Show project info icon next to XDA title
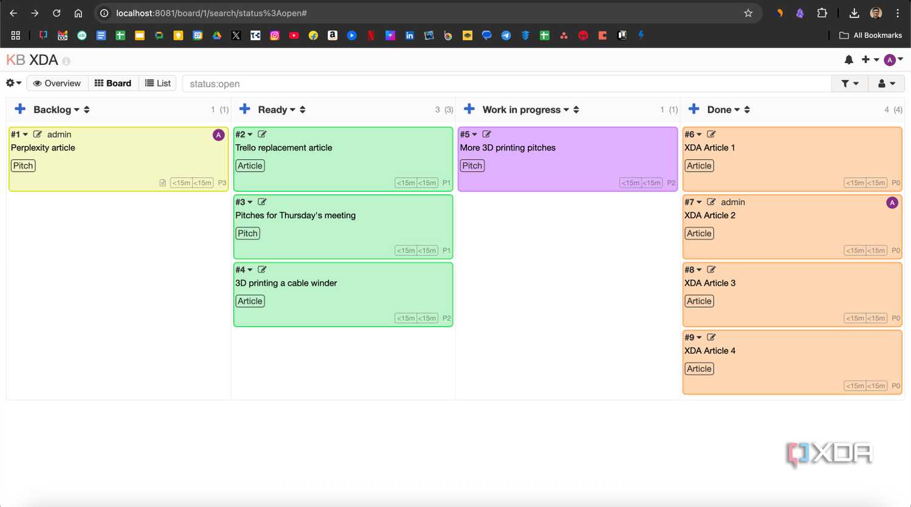This screenshot has height=507, width=911. coord(66,61)
